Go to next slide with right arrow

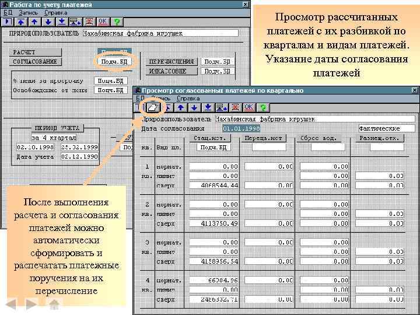point(31,304)
